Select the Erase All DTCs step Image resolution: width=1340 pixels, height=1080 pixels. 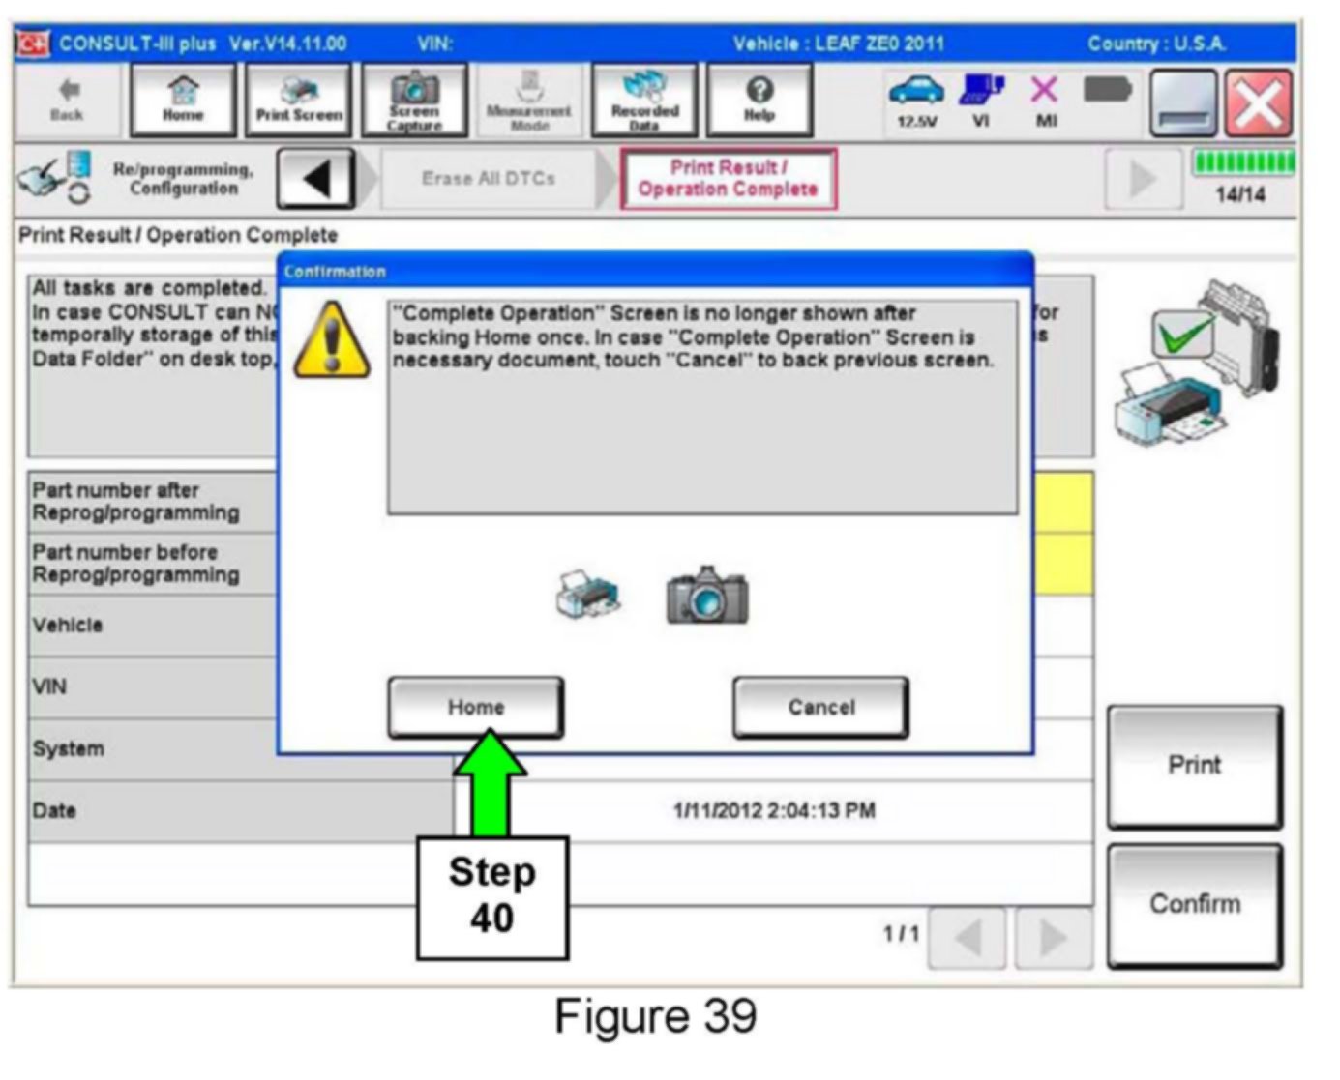pos(489,179)
